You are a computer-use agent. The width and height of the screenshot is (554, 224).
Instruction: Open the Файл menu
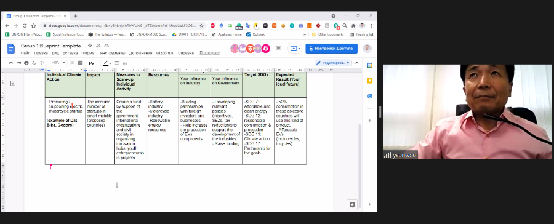tap(25, 53)
